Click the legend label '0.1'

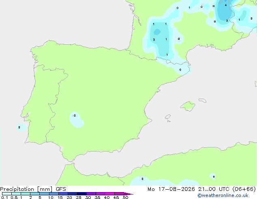click(4, 197)
